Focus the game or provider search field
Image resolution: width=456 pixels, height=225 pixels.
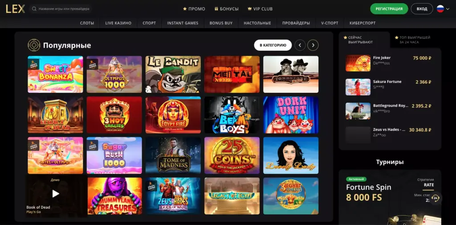click(61, 9)
